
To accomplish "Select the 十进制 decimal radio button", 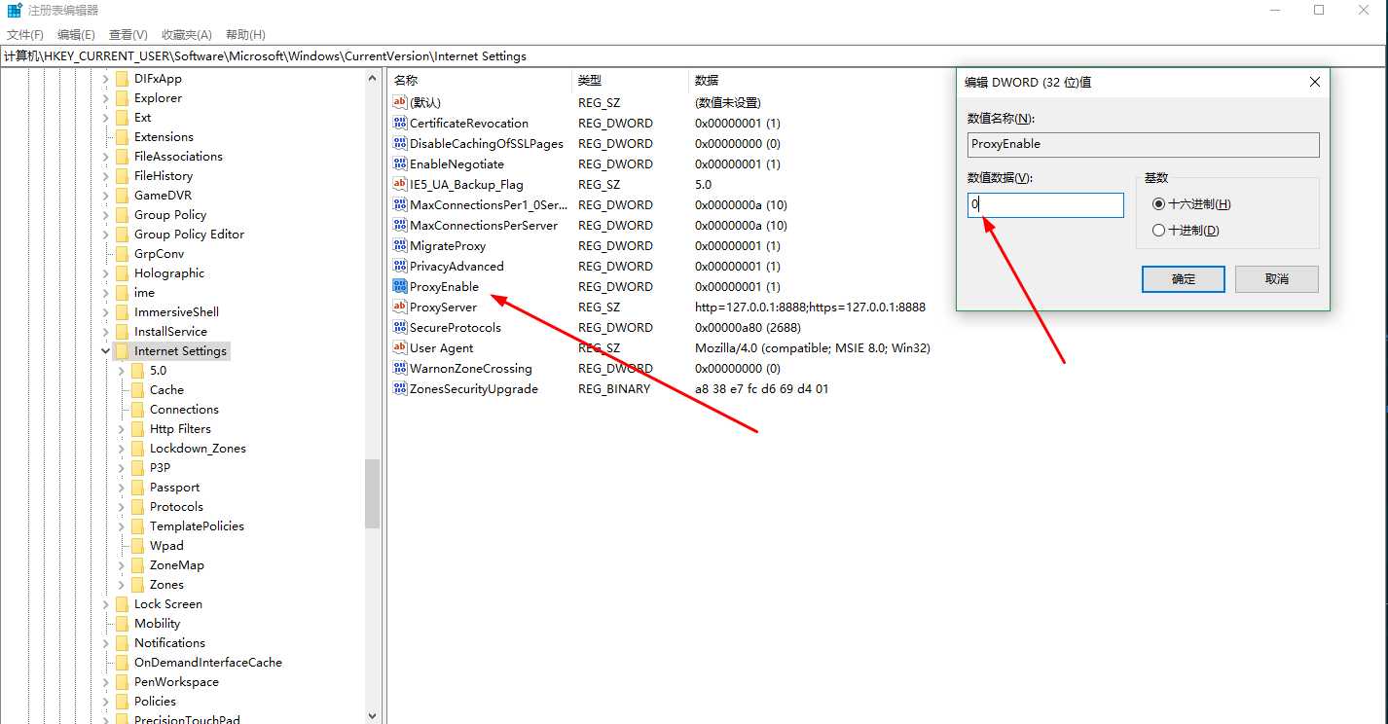I will pos(1158,231).
